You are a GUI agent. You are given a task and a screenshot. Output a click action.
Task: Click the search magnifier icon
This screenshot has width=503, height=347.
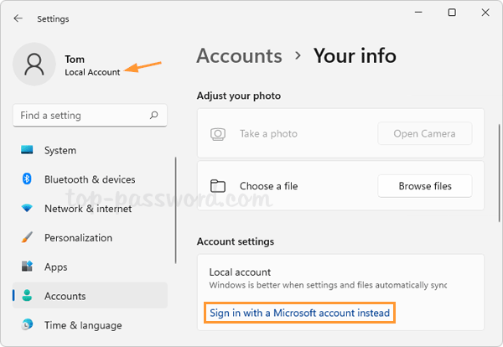pos(153,116)
